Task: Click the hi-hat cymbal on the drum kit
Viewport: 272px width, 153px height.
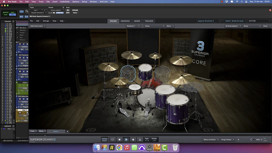Action: point(120,81)
